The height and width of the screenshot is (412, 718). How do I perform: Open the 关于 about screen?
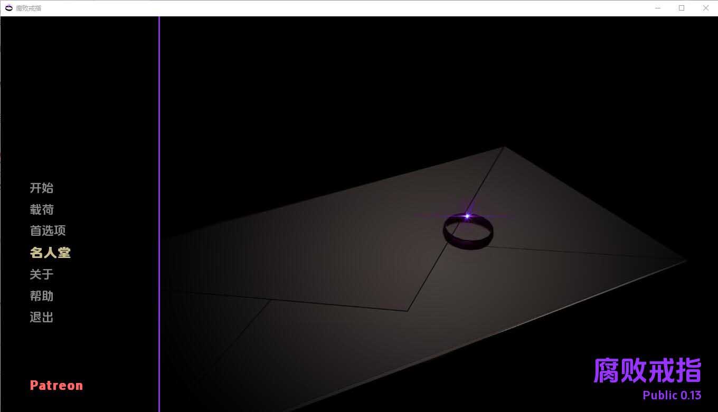tap(42, 274)
